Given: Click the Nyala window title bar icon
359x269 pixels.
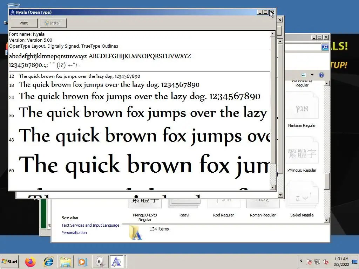Looking at the screenshot, I should point(12,12).
